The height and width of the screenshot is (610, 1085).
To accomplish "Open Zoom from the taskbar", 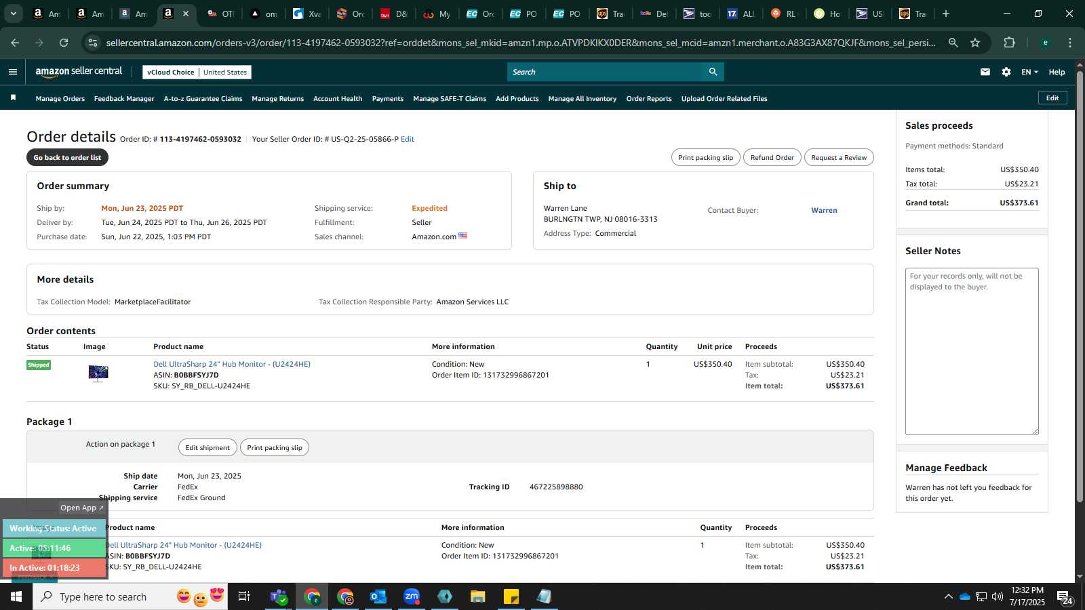I will [x=412, y=596].
